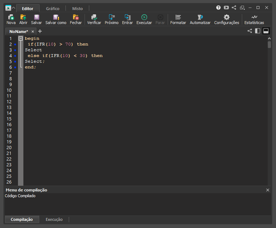Place cursor on the 'begin' keyword
This screenshot has width=276, height=228.
[x=32, y=38]
